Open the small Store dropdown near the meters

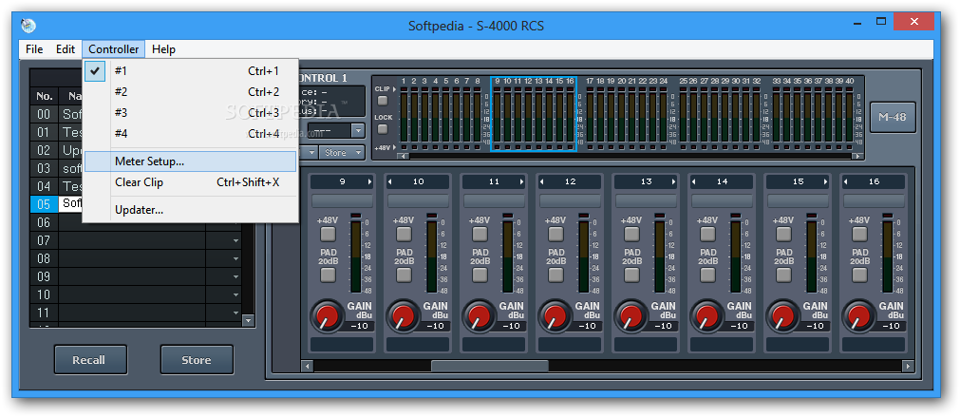pos(342,153)
